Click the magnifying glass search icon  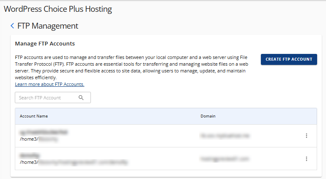tap(81, 98)
